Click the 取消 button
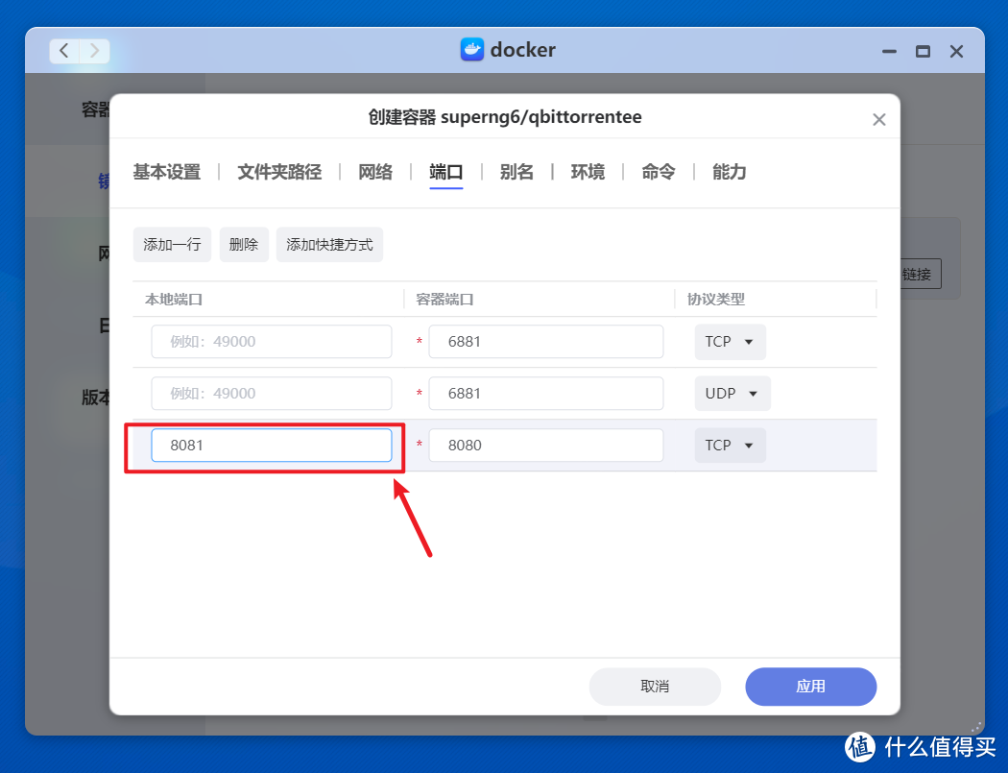1008x773 pixels. coord(655,687)
